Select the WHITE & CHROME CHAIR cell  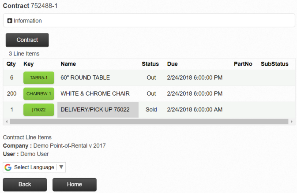[95, 94]
